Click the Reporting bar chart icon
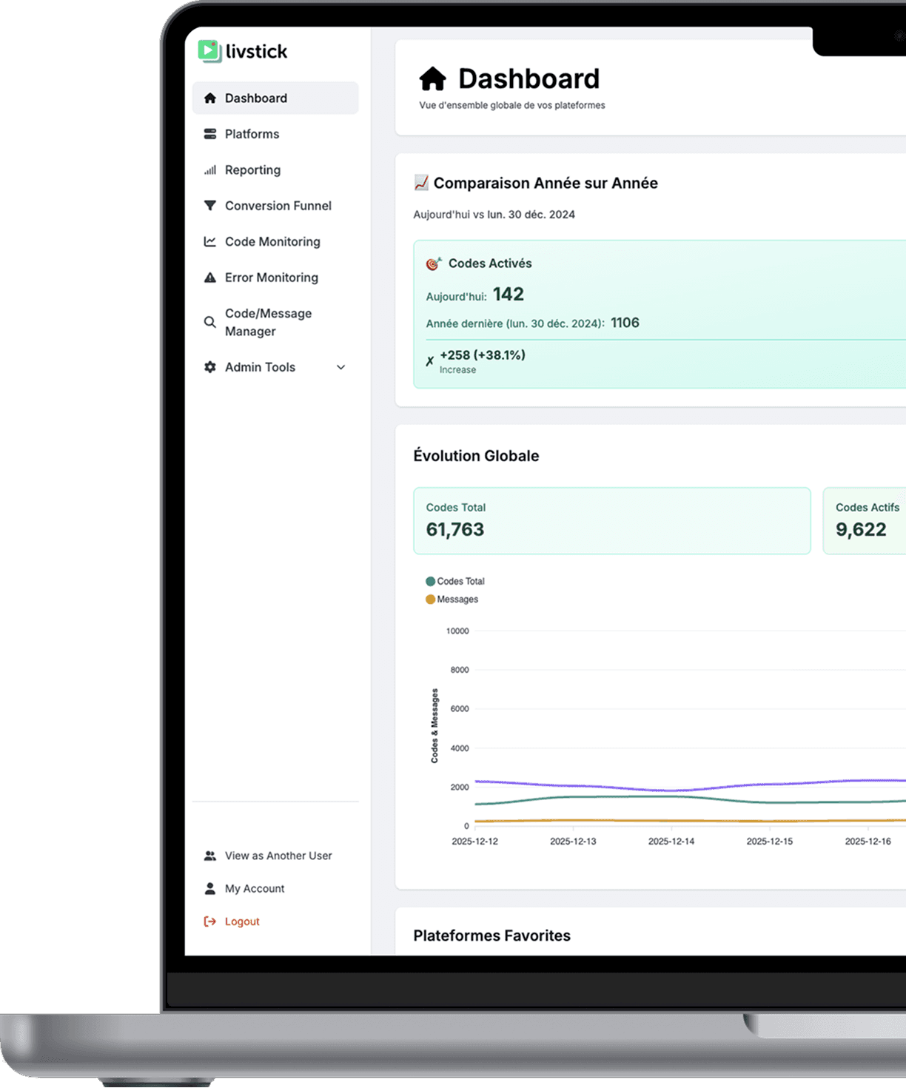 tap(209, 169)
